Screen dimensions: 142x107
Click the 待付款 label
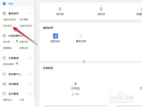coord(60,14)
